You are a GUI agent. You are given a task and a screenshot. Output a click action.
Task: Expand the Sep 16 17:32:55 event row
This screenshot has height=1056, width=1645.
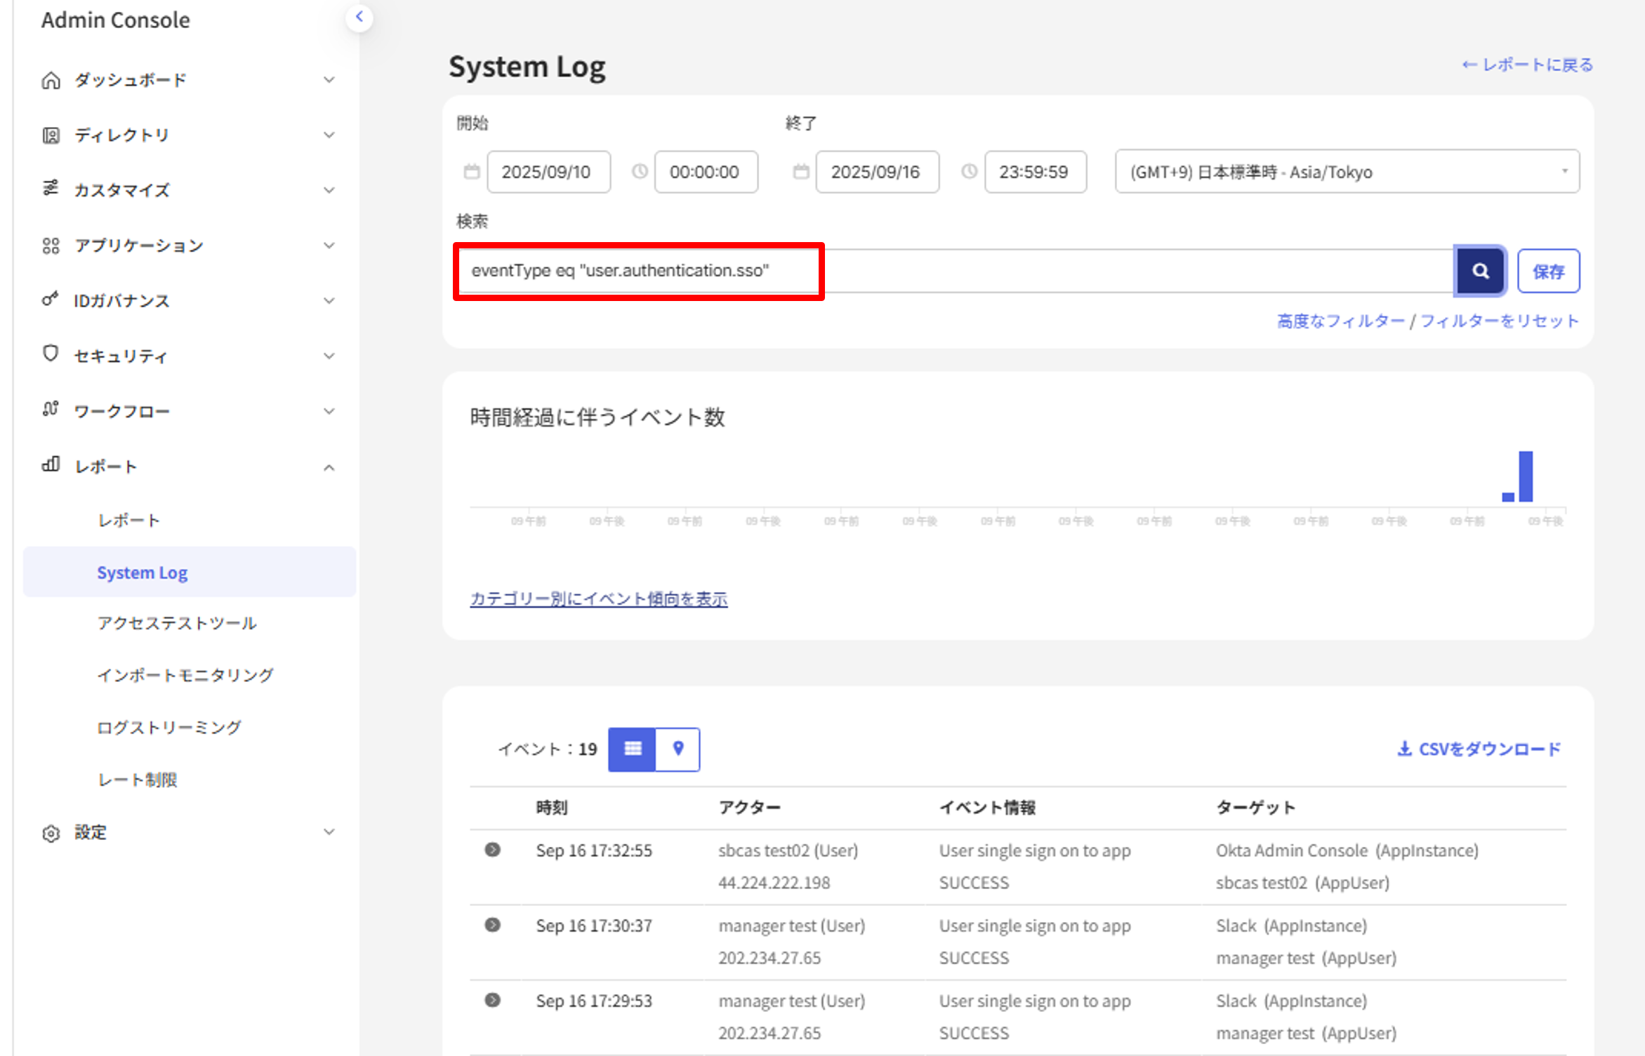(493, 850)
